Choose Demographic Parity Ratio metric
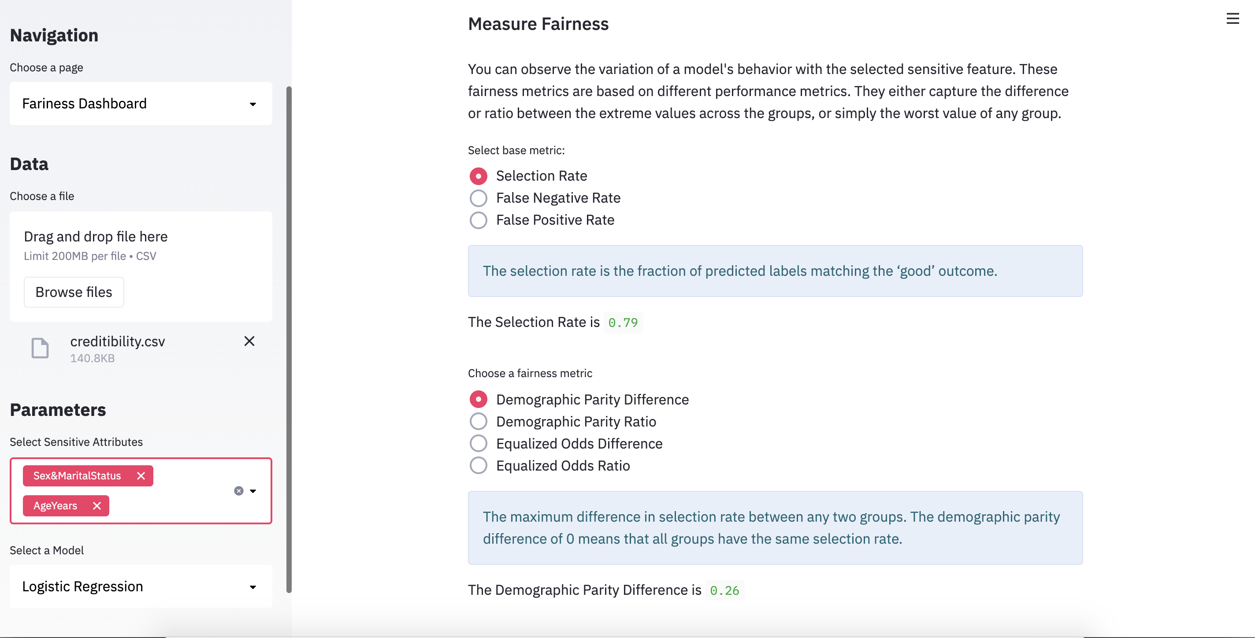1255x638 pixels. point(479,422)
